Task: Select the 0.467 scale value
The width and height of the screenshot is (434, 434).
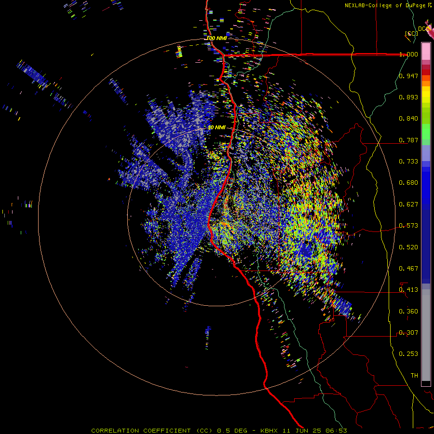Action: pos(408,269)
